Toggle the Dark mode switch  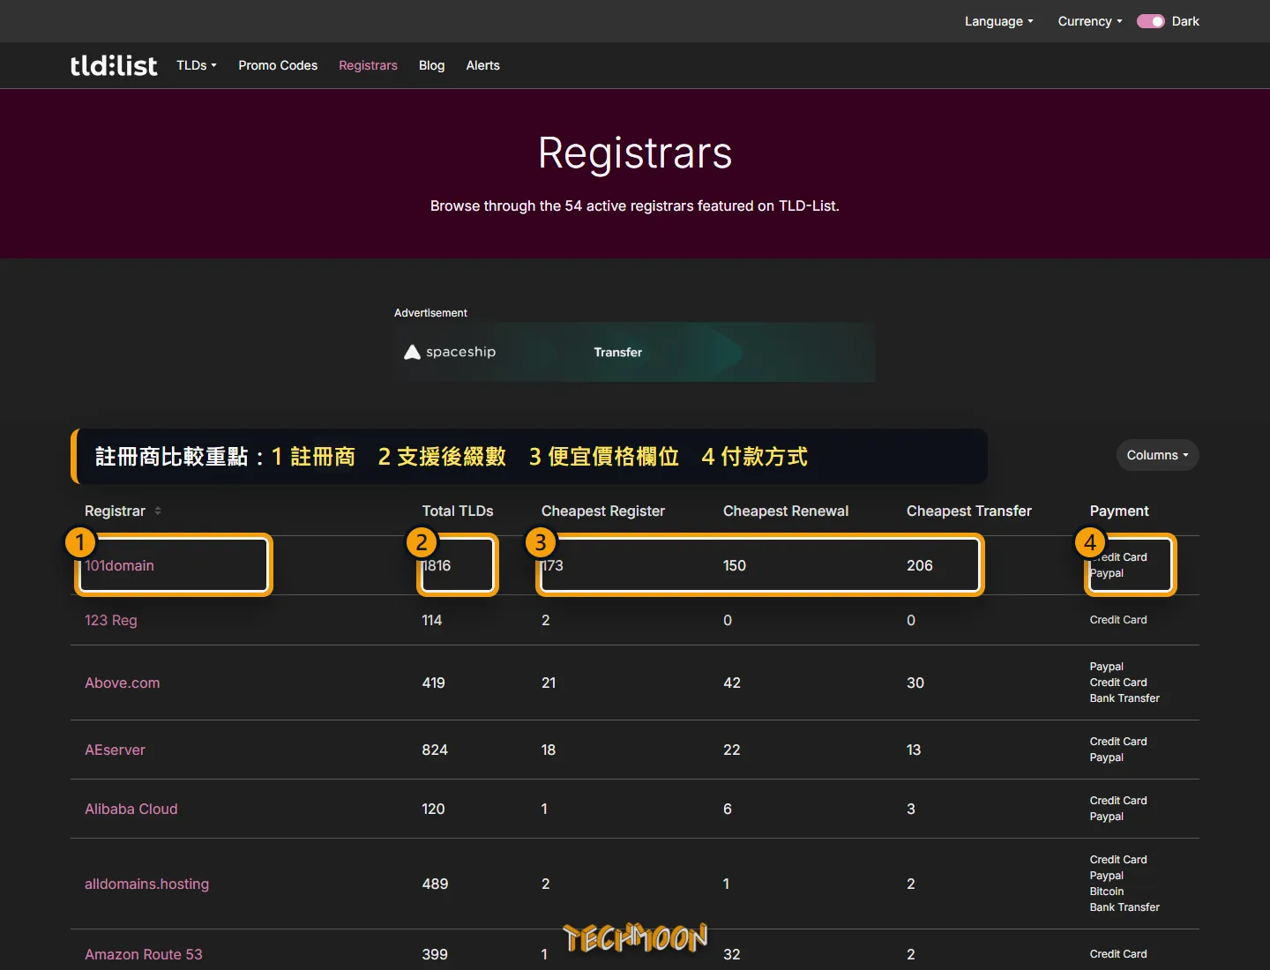[1150, 21]
